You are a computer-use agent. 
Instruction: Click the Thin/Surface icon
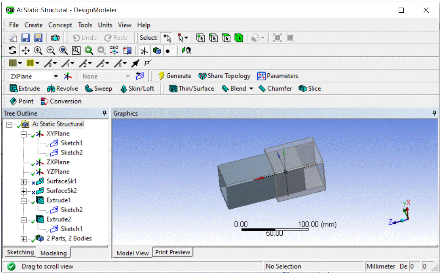pyautogui.click(x=173, y=88)
